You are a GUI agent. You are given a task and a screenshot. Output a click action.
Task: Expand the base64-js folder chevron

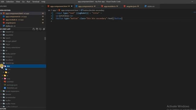coord(1,32)
